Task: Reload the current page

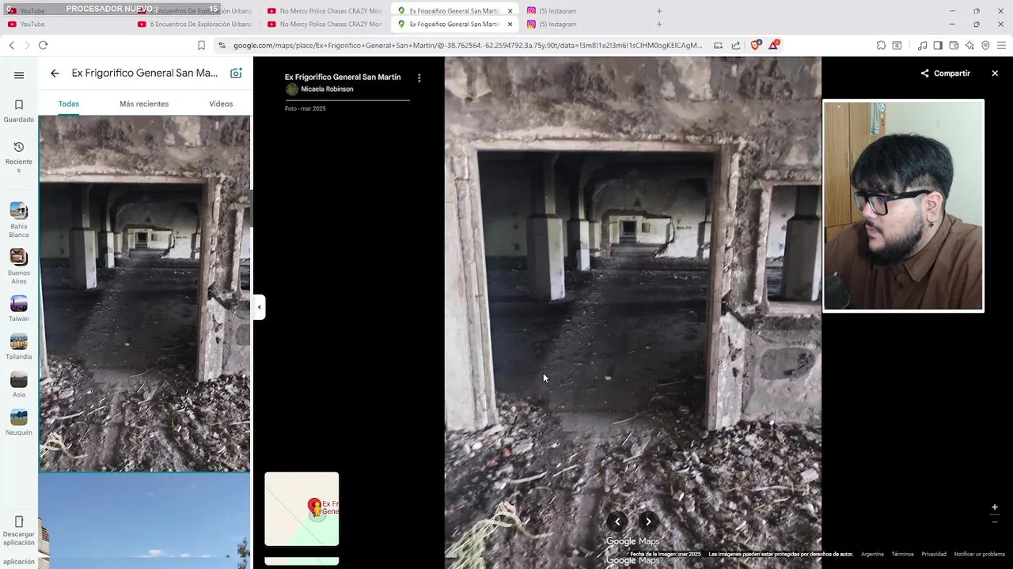Action: click(x=43, y=45)
